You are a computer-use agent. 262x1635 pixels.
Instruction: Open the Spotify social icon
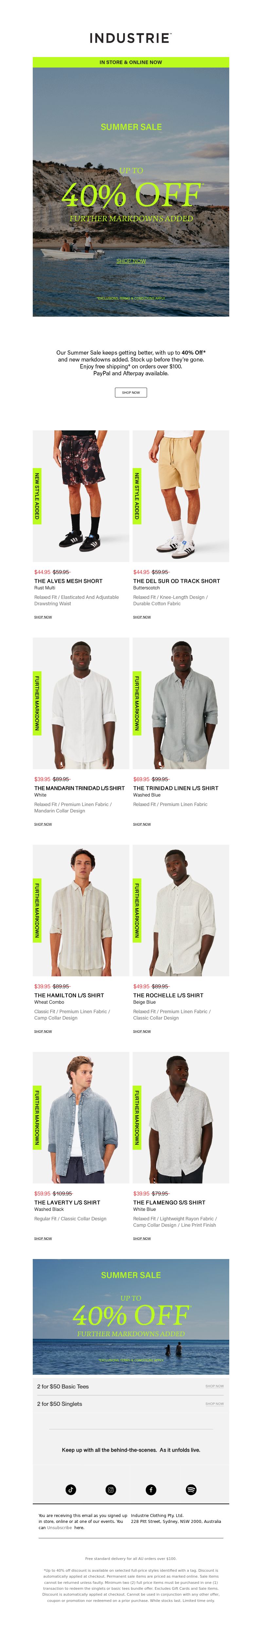click(x=191, y=1490)
